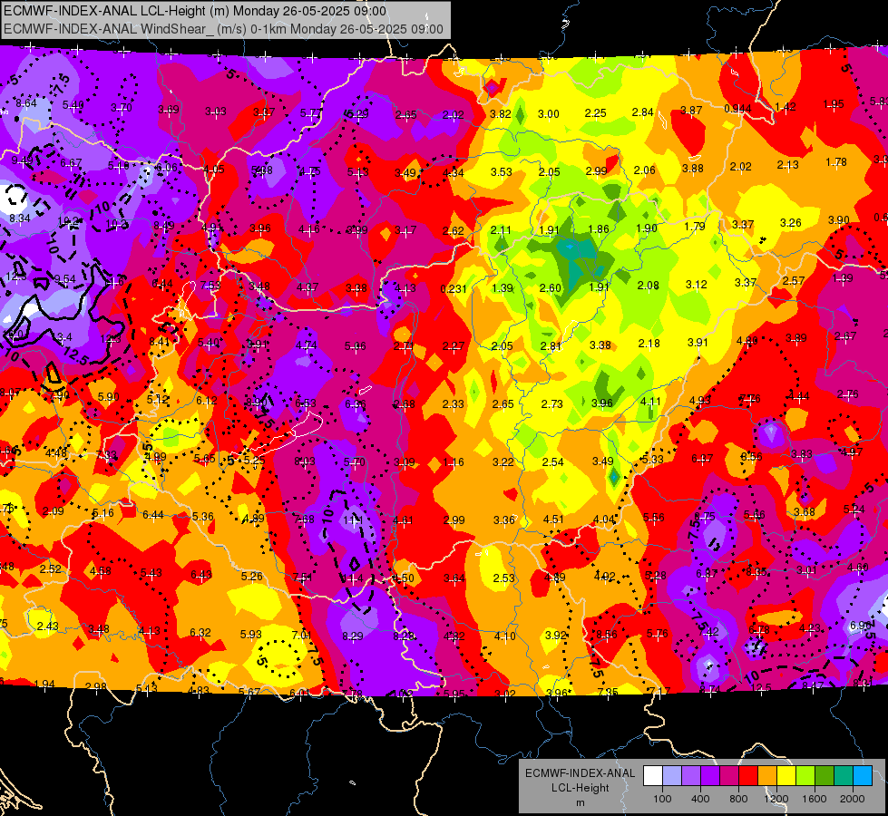Select the orange legend swatch
This screenshot has height=816, width=888.
pyautogui.click(x=767, y=776)
